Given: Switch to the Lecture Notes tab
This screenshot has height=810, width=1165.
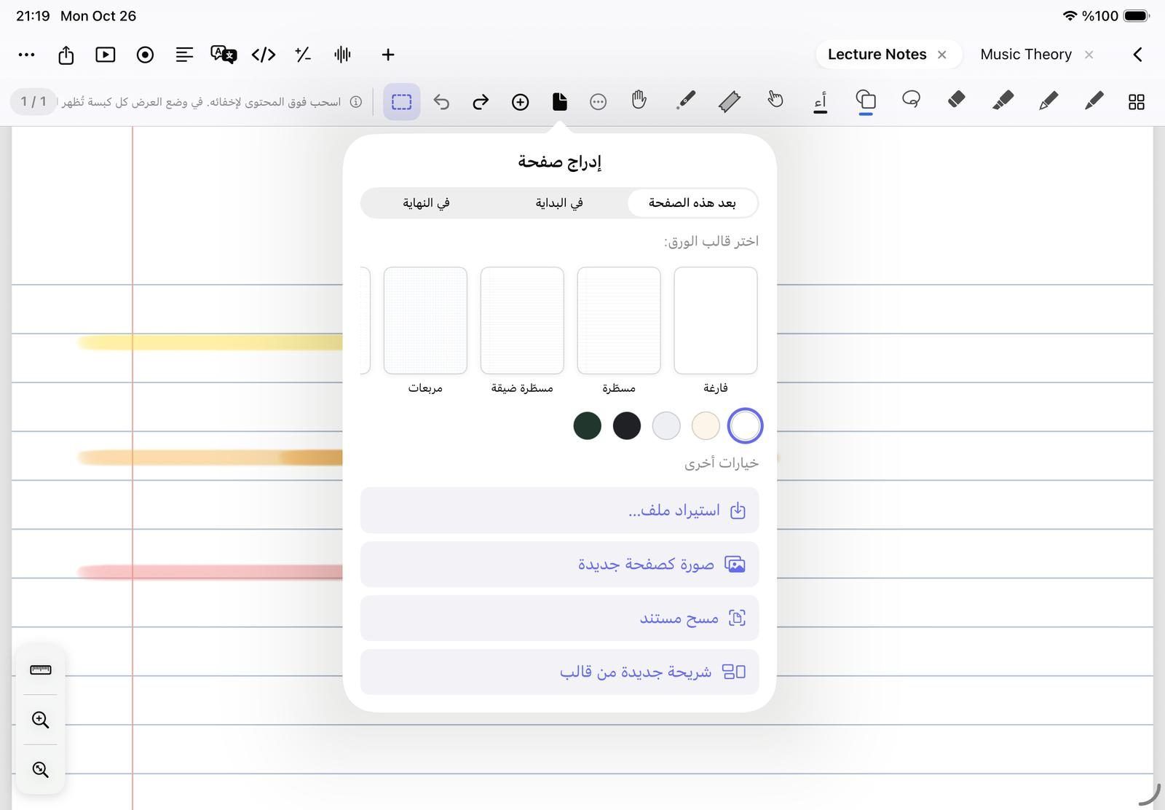Looking at the screenshot, I should tap(877, 55).
